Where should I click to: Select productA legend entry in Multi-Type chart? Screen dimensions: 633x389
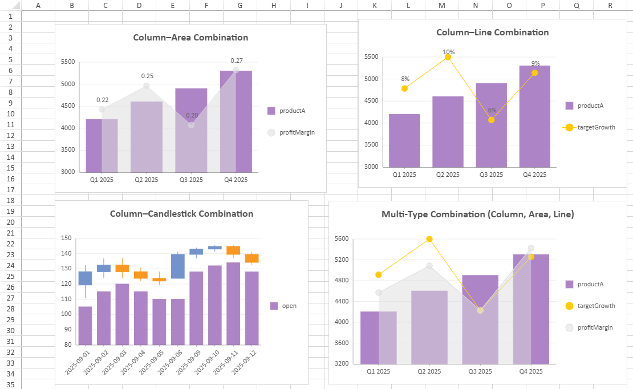[x=590, y=284]
